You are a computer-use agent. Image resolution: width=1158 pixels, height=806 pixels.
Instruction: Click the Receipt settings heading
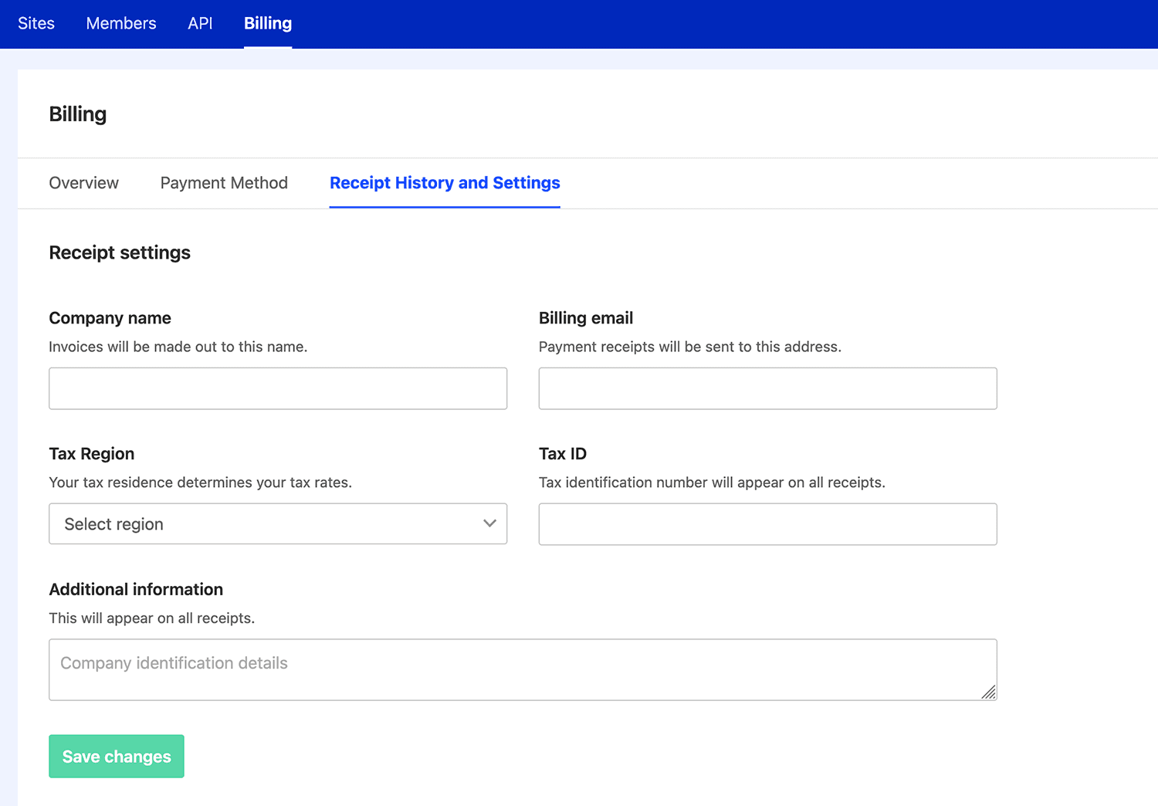[x=120, y=252]
